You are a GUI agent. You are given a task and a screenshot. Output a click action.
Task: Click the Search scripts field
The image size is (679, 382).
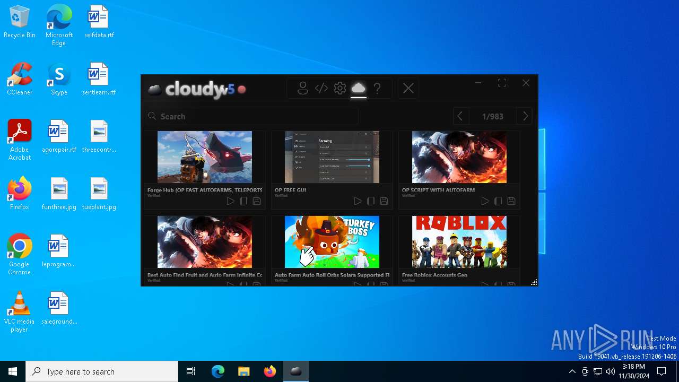pos(251,116)
